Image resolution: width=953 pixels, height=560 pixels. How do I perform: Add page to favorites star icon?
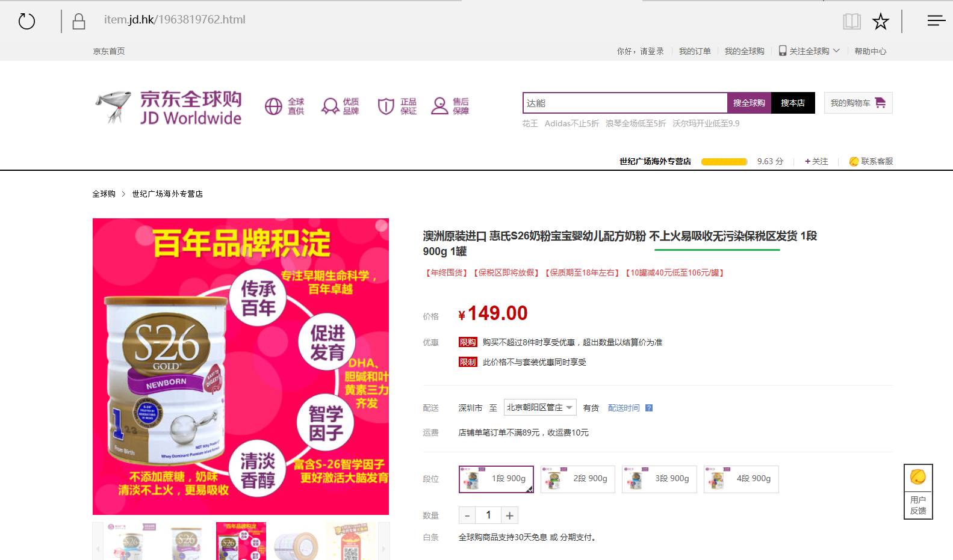881,22
